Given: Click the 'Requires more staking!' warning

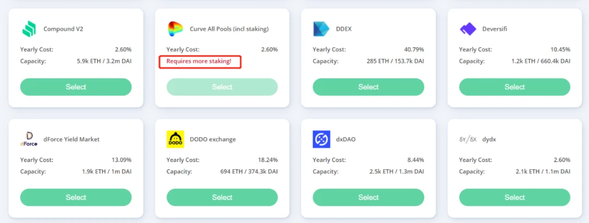Looking at the screenshot, I should click(199, 61).
